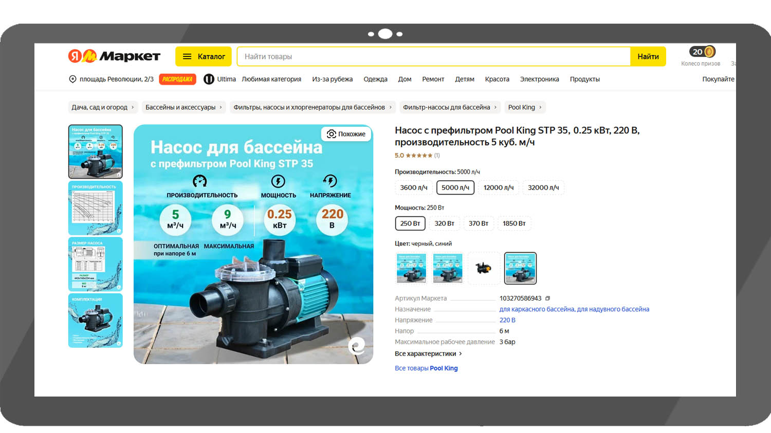This screenshot has height=433, width=771.
Task: Click the Похожие similar-items button
Action: [x=346, y=134]
